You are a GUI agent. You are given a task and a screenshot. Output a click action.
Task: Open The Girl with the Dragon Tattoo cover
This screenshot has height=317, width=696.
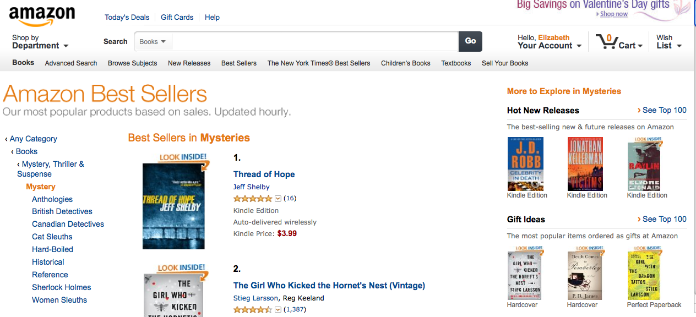coord(644,276)
